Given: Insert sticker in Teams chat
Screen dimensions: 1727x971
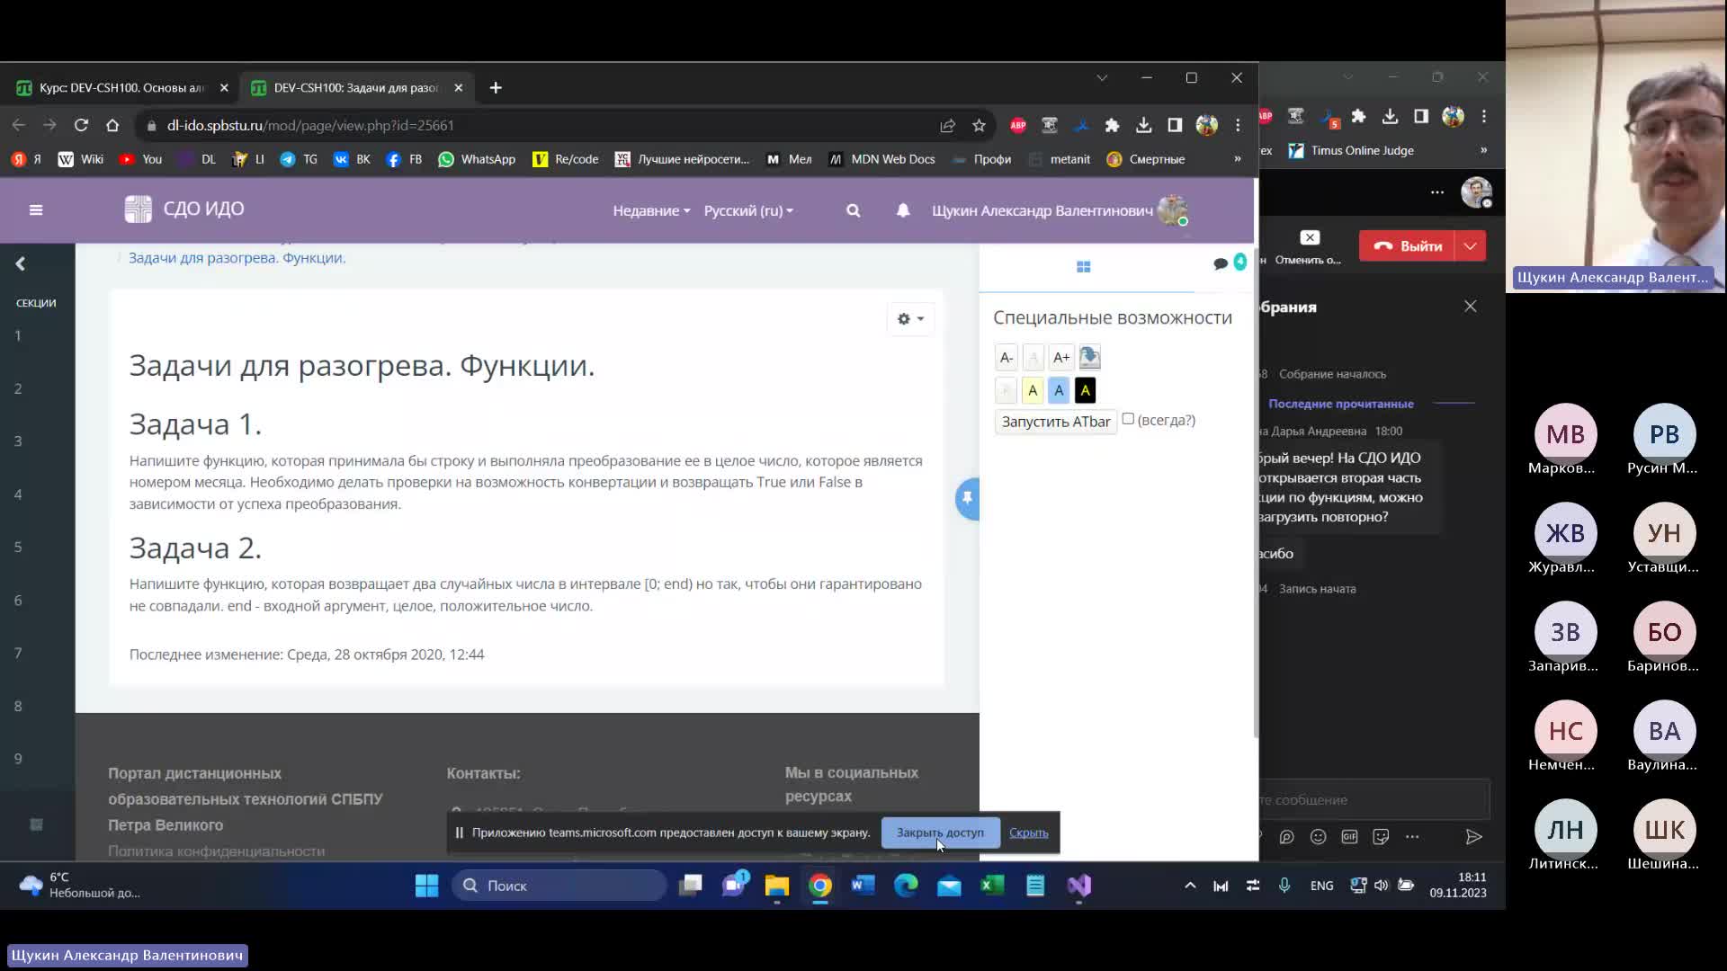Looking at the screenshot, I should point(1382,837).
